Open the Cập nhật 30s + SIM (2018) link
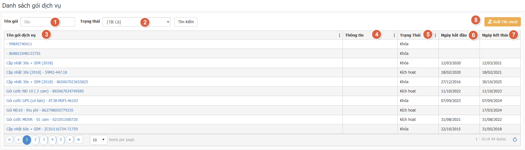 point(30,63)
